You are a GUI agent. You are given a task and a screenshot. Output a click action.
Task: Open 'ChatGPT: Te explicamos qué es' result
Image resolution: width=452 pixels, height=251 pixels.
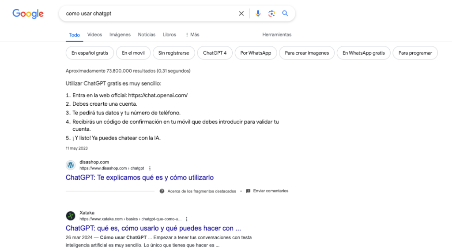(x=139, y=177)
